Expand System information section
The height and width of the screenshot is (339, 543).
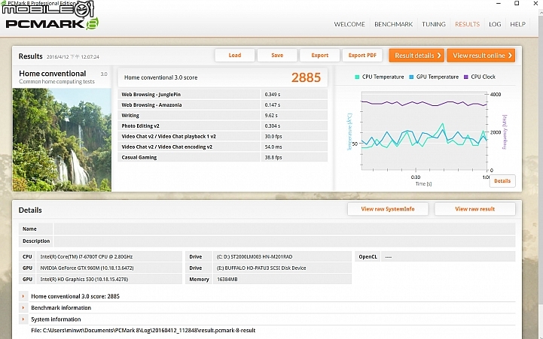pyautogui.click(x=23, y=319)
